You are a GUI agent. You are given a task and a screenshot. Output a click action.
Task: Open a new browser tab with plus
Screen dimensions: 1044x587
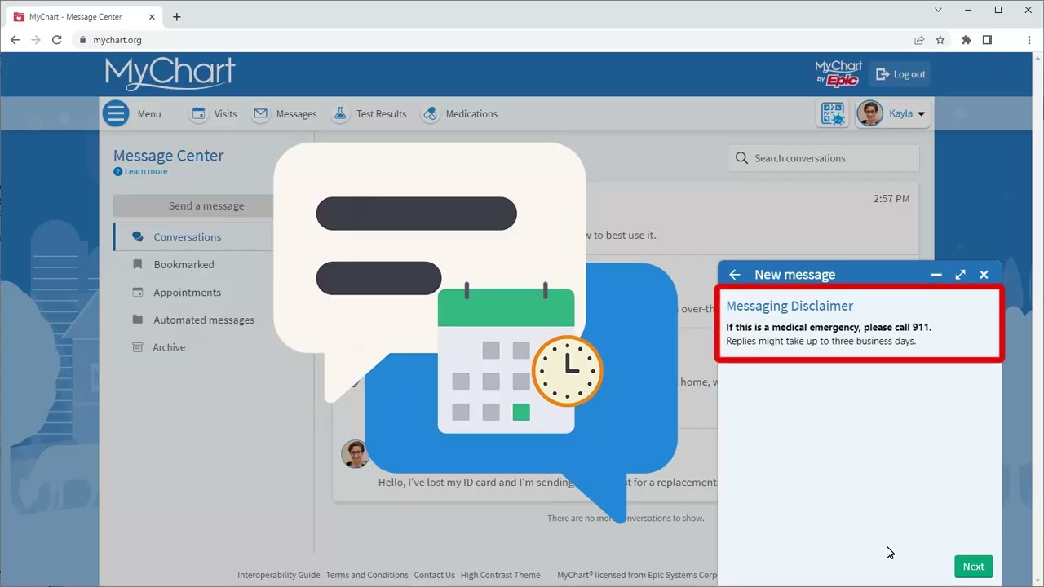click(x=176, y=16)
